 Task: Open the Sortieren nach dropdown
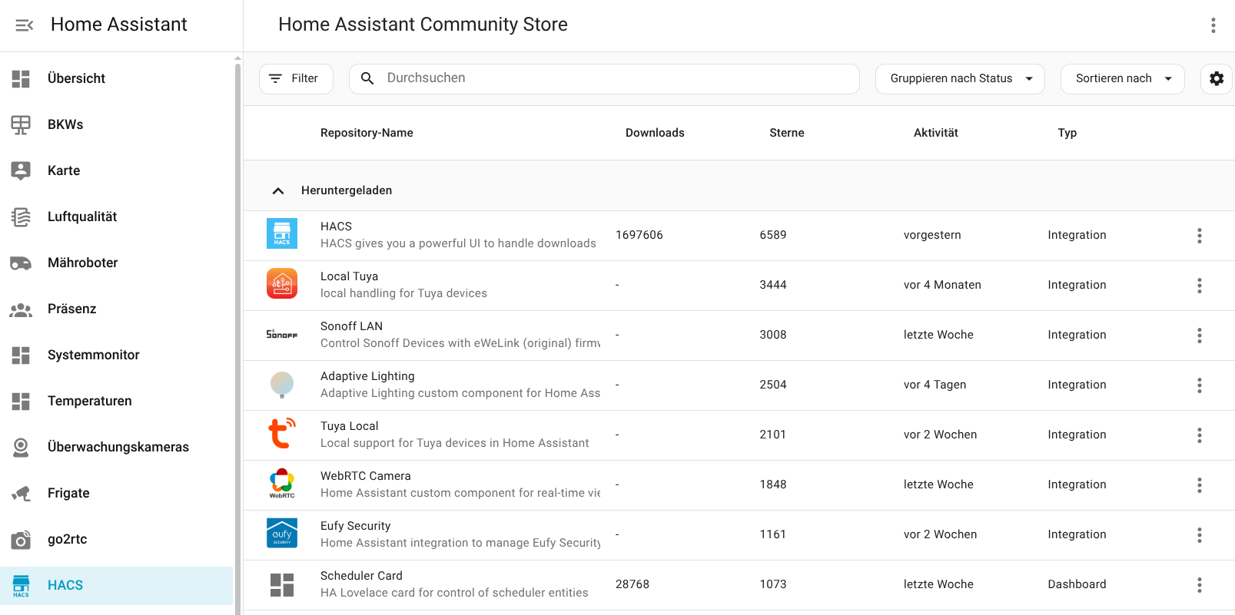pos(1122,79)
